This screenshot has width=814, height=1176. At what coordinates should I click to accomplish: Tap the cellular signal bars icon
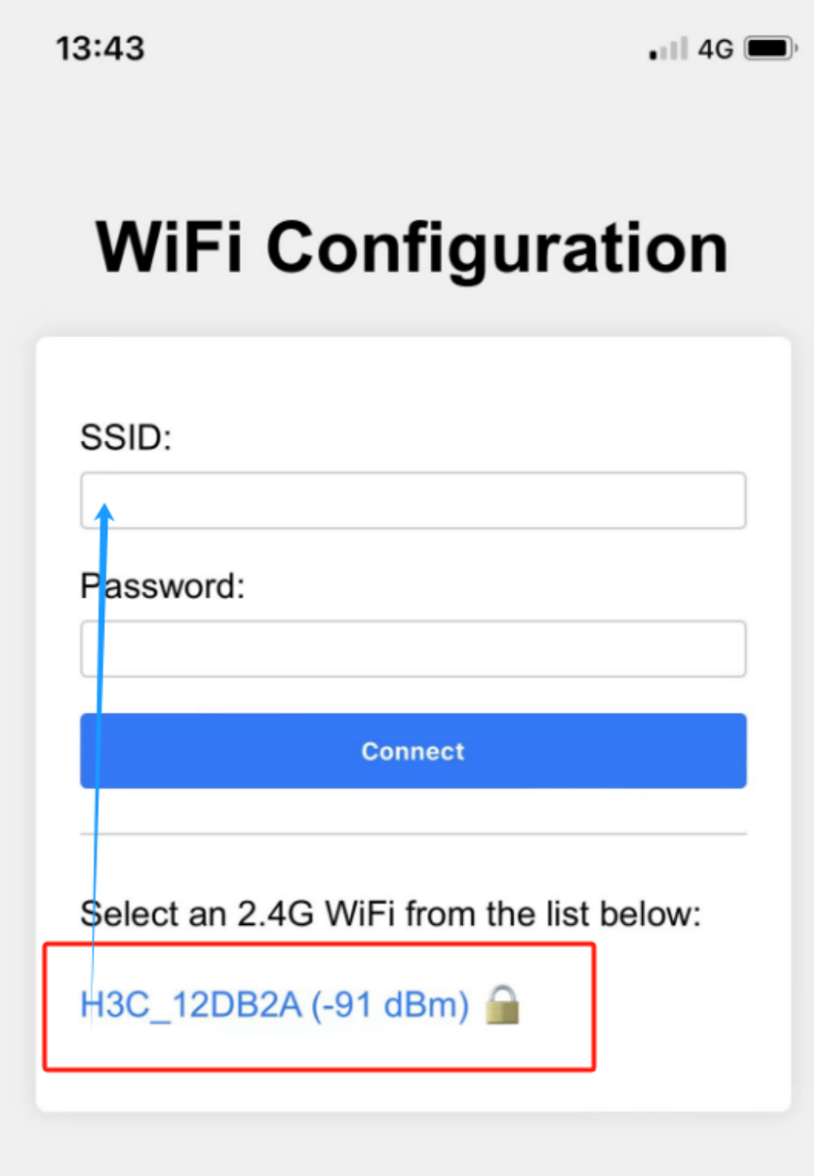tap(669, 48)
